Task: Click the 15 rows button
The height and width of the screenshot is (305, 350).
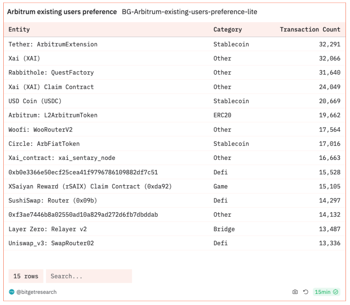Action: (26, 276)
